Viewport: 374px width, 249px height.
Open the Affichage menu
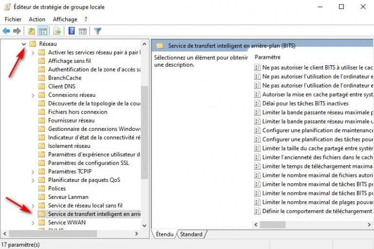(x=65, y=19)
